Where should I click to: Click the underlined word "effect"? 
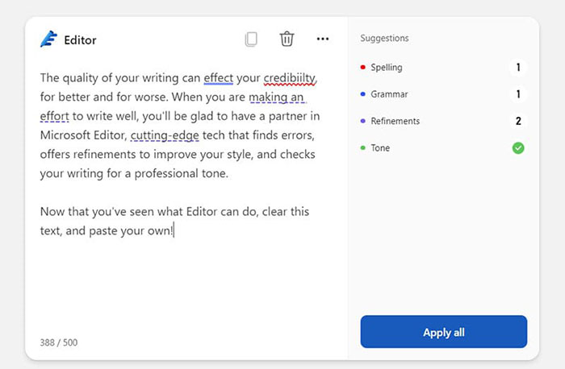pos(219,78)
